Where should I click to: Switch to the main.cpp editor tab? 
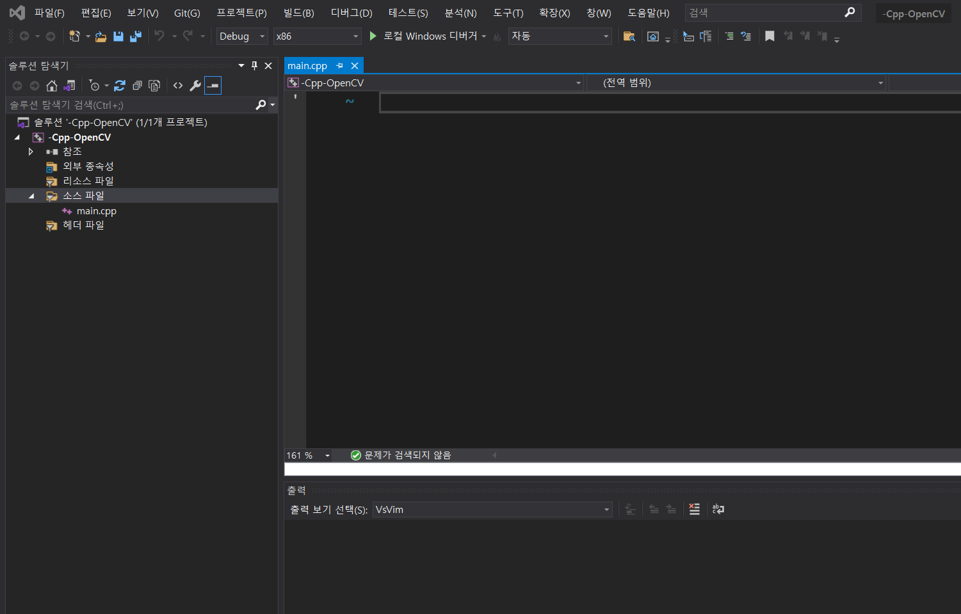click(x=307, y=66)
